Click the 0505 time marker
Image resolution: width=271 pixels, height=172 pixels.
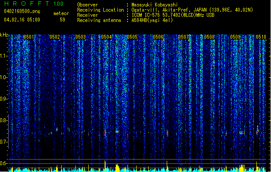pyautogui.click(x=132, y=37)
